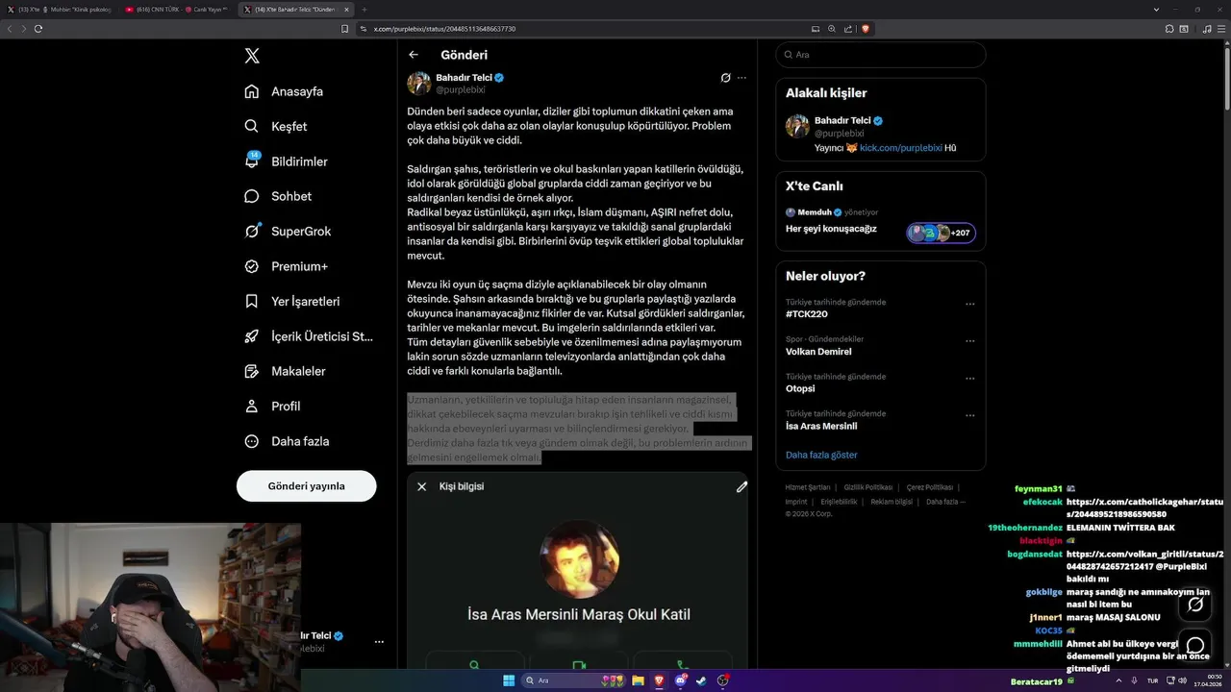Open Discord from taskbar

(680, 680)
